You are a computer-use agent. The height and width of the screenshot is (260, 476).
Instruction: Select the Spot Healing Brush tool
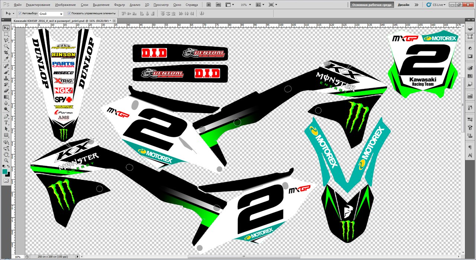[x=6, y=66]
